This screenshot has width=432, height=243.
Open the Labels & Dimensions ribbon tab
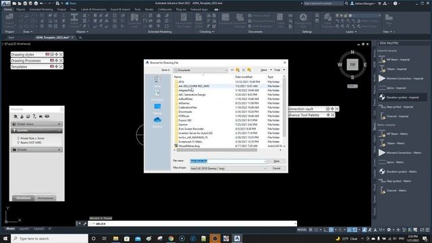tap(93, 9)
